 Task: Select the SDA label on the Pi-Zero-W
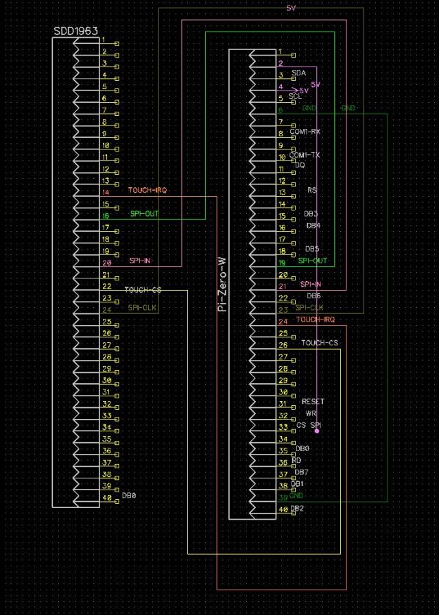click(298, 73)
